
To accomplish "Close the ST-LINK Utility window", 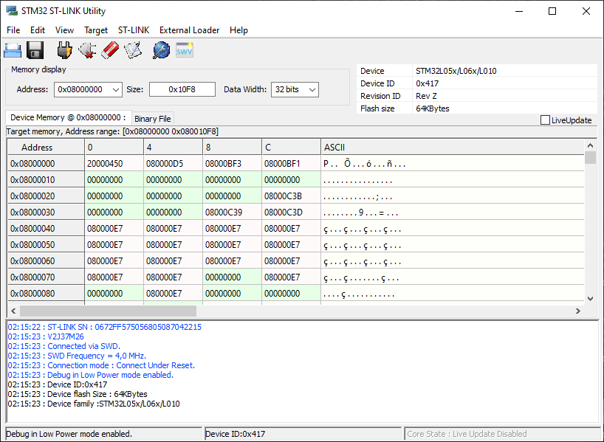I will (586, 11).
